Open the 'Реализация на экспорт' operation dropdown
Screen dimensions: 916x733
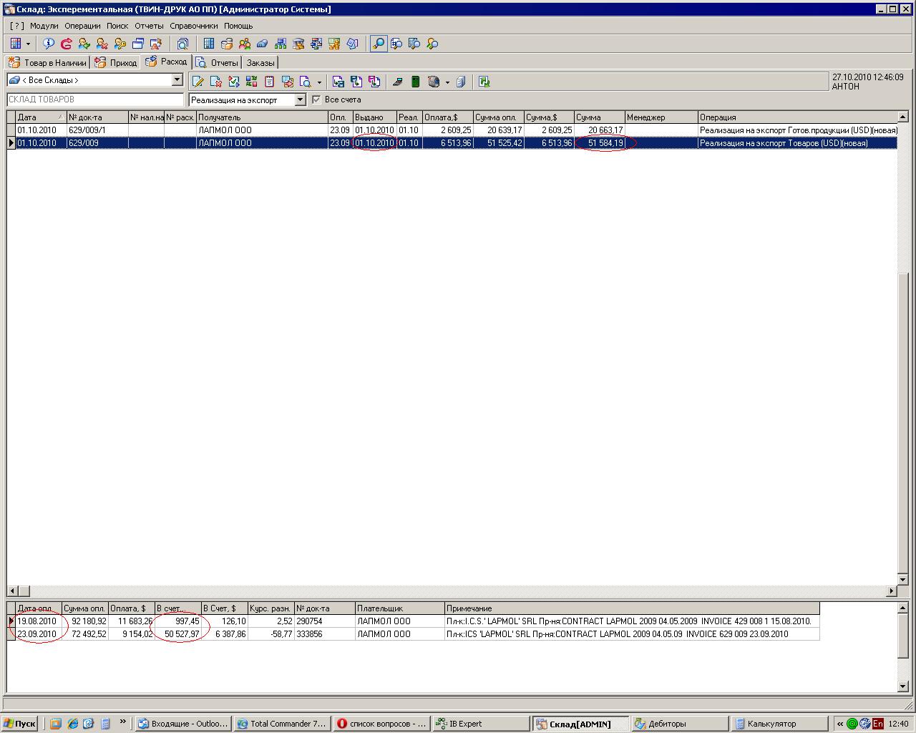(x=300, y=100)
